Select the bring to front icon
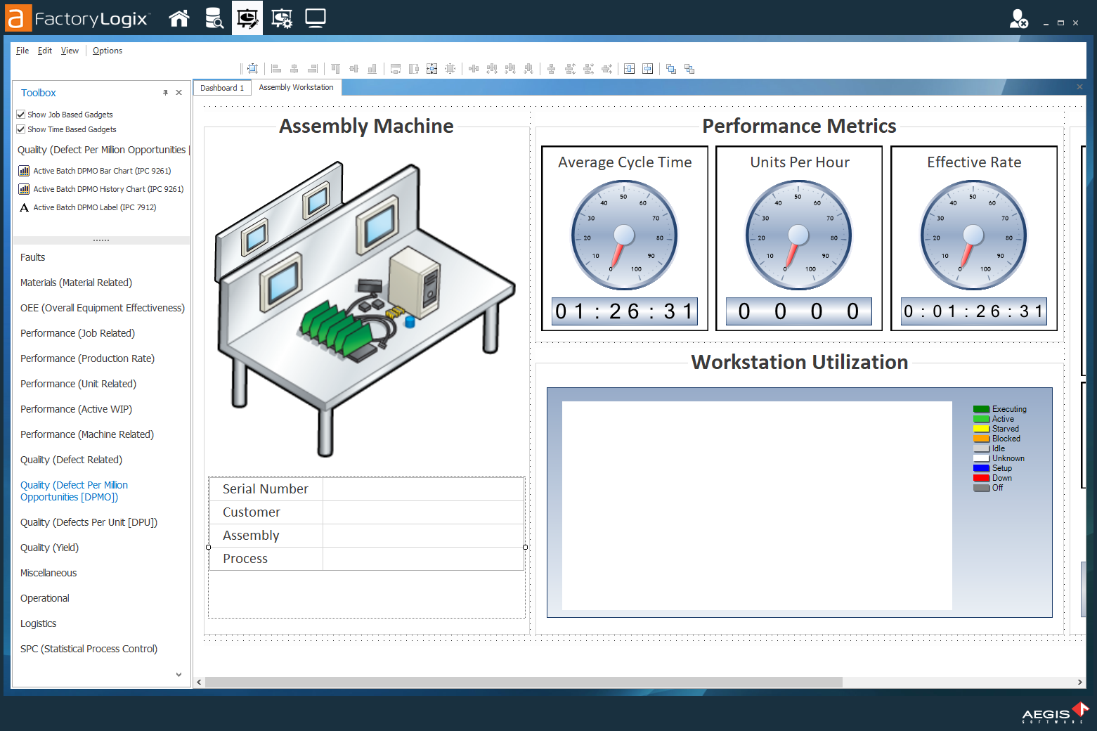The height and width of the screenshot is (731, 1097). click(x=670, y=68)
